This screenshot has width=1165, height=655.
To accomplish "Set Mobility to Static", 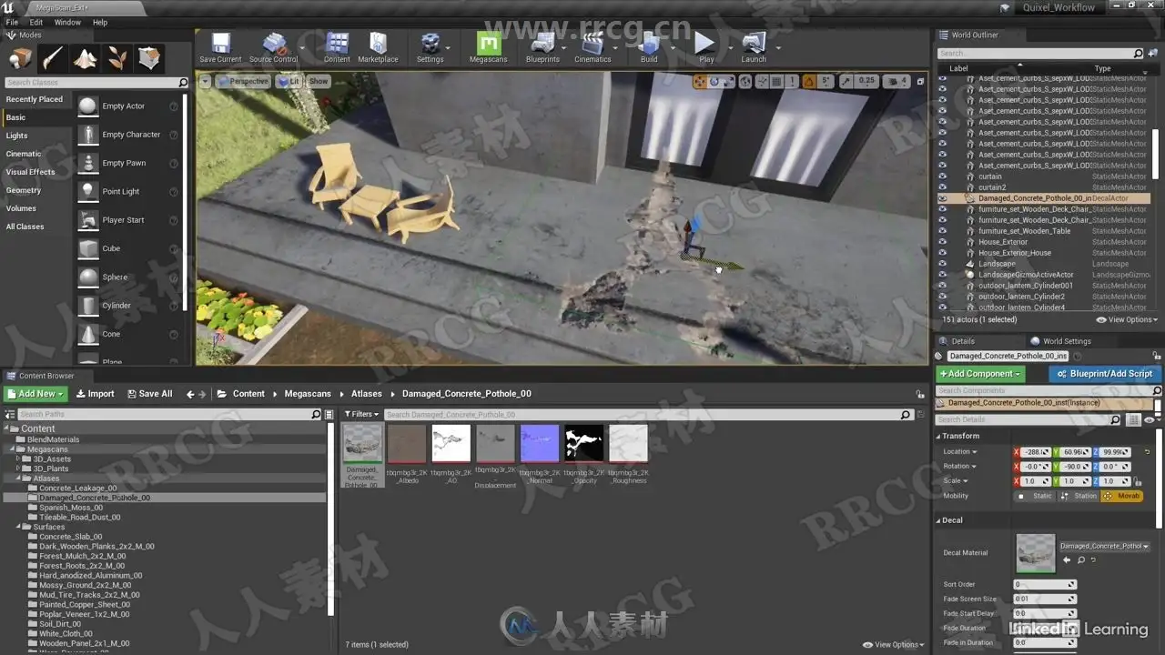I will point(1035,496).
